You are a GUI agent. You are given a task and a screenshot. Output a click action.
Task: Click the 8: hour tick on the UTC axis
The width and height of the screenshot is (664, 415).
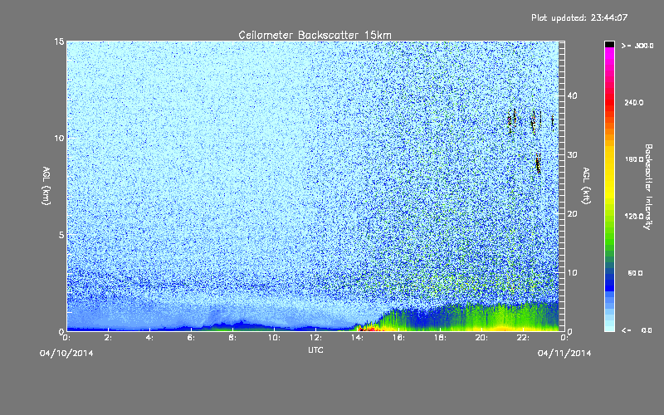pos(232,338)
